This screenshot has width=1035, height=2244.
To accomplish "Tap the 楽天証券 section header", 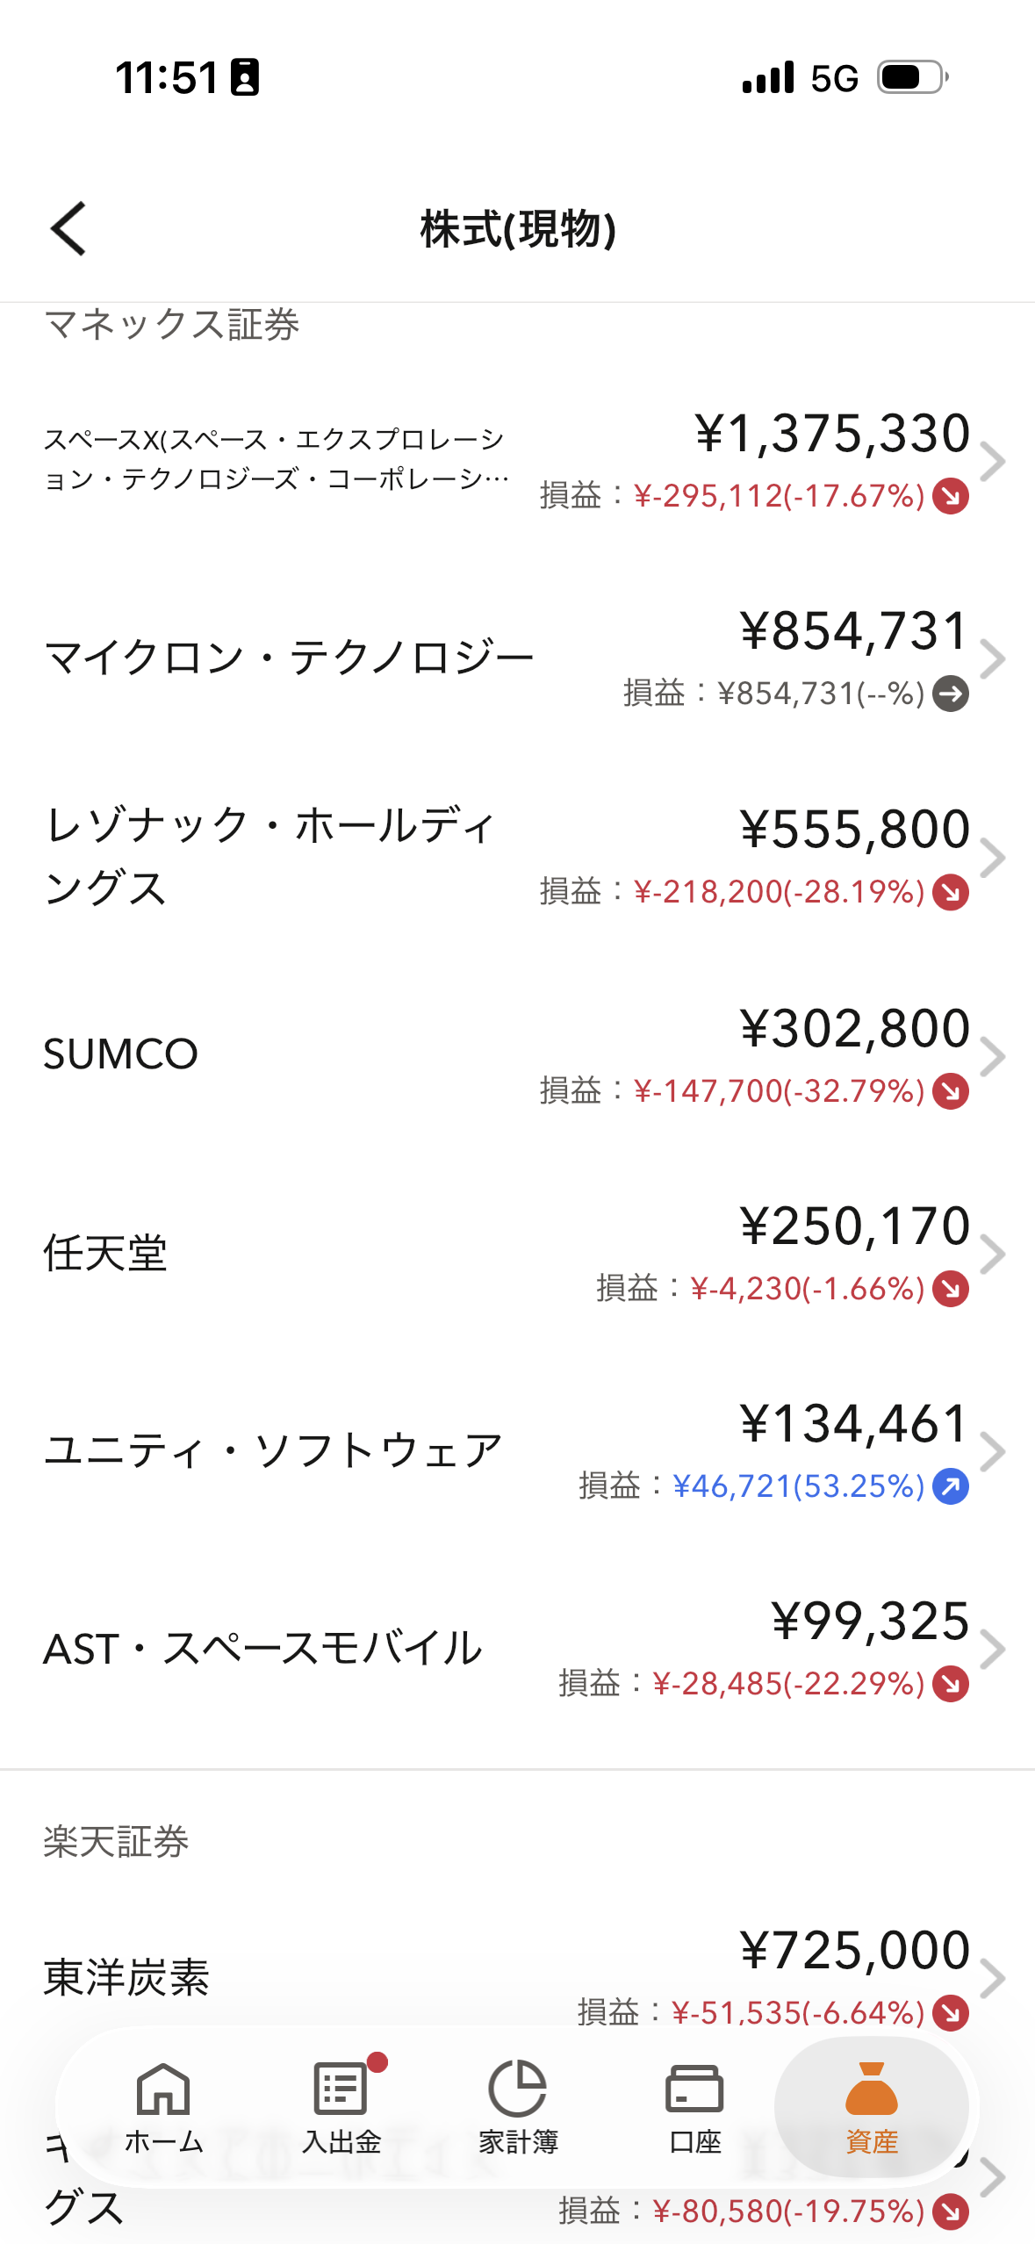I will 117,1842.
